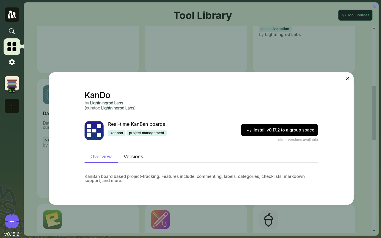Viewport: 381px width, 238px height.
Task: Switch to the Versions tab
Action: click(133, 156)
